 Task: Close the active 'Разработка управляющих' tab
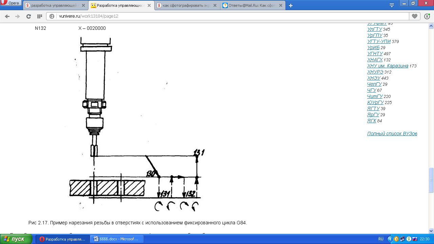tap(149, 6)
